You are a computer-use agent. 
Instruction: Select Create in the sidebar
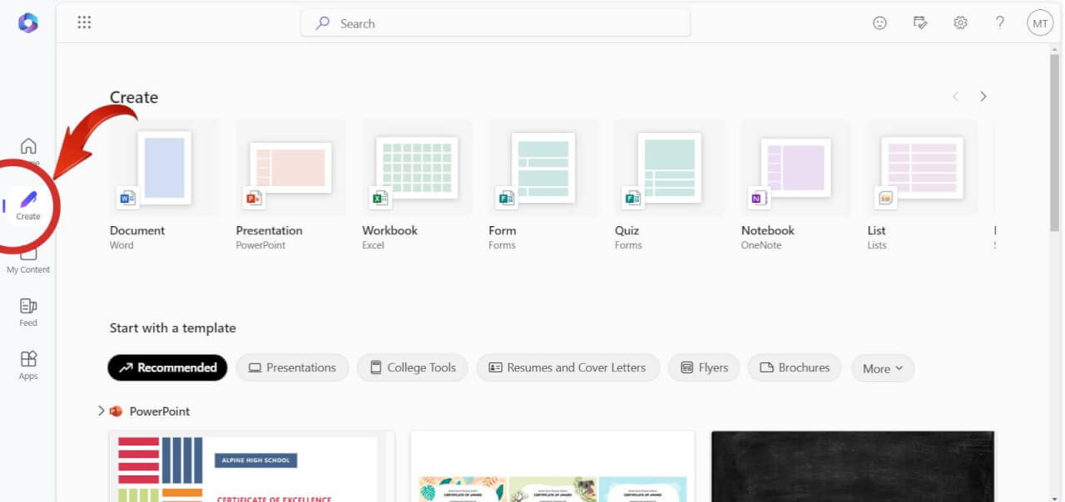28,204
